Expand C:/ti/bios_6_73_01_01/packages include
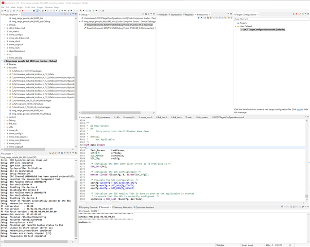Image resolution: width=310 pixels, height=247 pixels. (8, 71)
